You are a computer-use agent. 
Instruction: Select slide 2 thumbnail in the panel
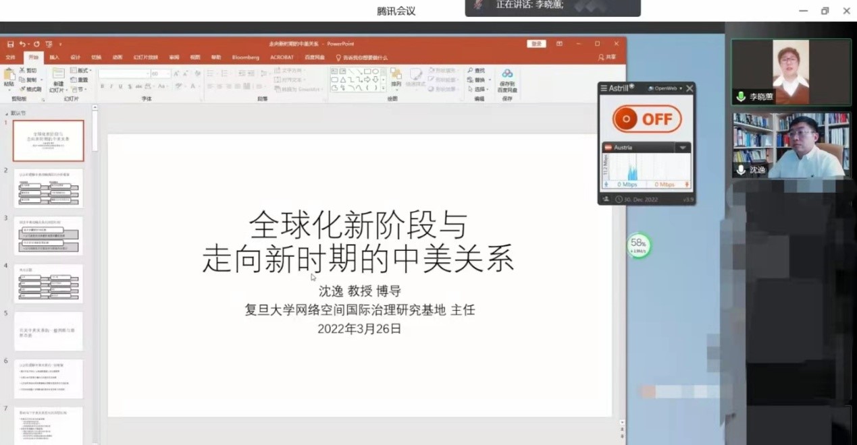[x=49, y=188]
